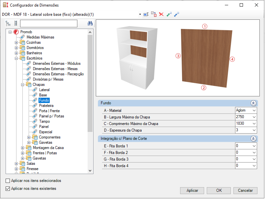This screenshot has width=268, height=201.
Task: Click the Salas folder icon
Action: click(22, 163)
